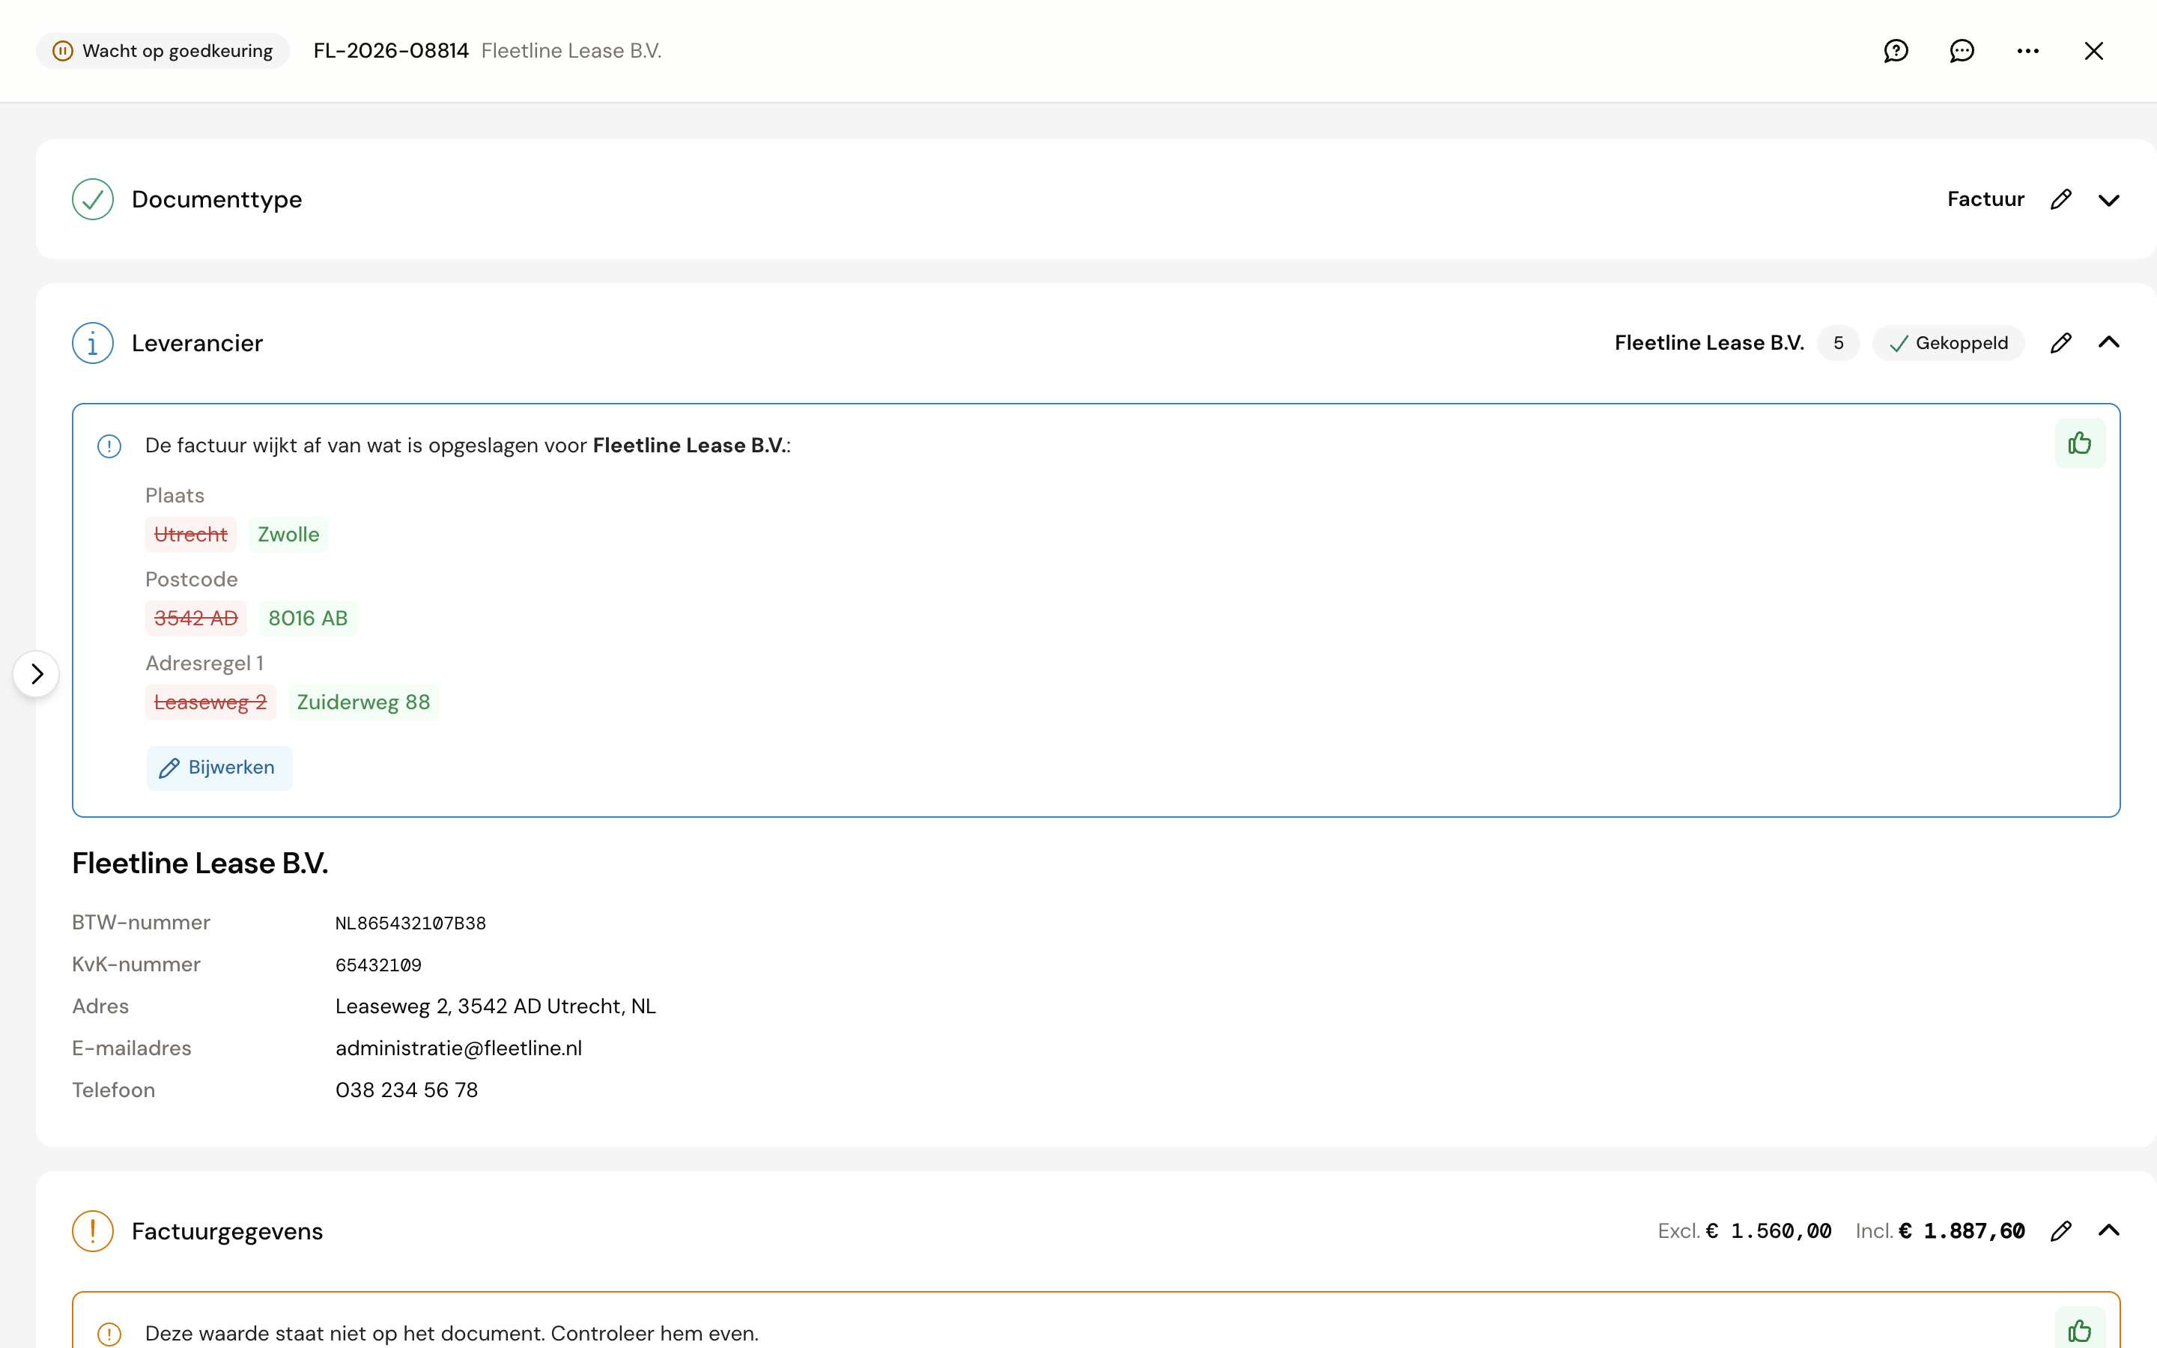Click the orange warning icon beside Factuurgegevens
Image resolution: width=2157 pixels, height=1348 pixels.
pyautogui.click(x=93, y=1231)
